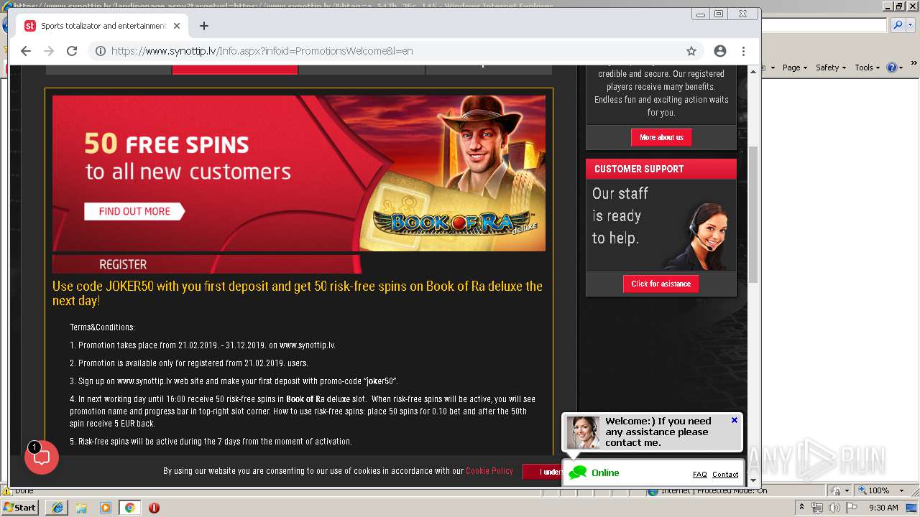Open the file explorer folder taskbar icon
This screenshot has height=517, width=920.
click(x=81, y=508)
